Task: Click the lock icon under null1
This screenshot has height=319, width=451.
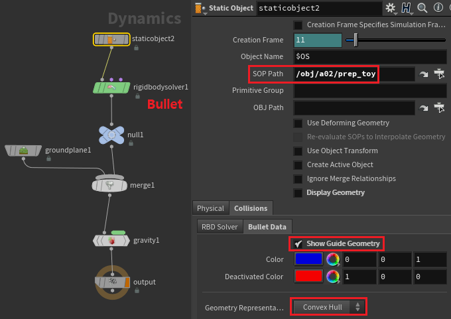Action: [131, 143]
